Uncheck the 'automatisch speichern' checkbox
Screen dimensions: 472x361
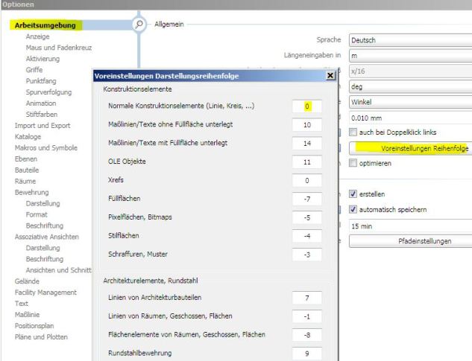coord(353,209)
